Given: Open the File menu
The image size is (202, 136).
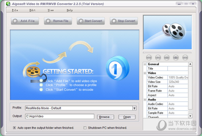Looking at the screenshot, I should [x=15, y=10].
